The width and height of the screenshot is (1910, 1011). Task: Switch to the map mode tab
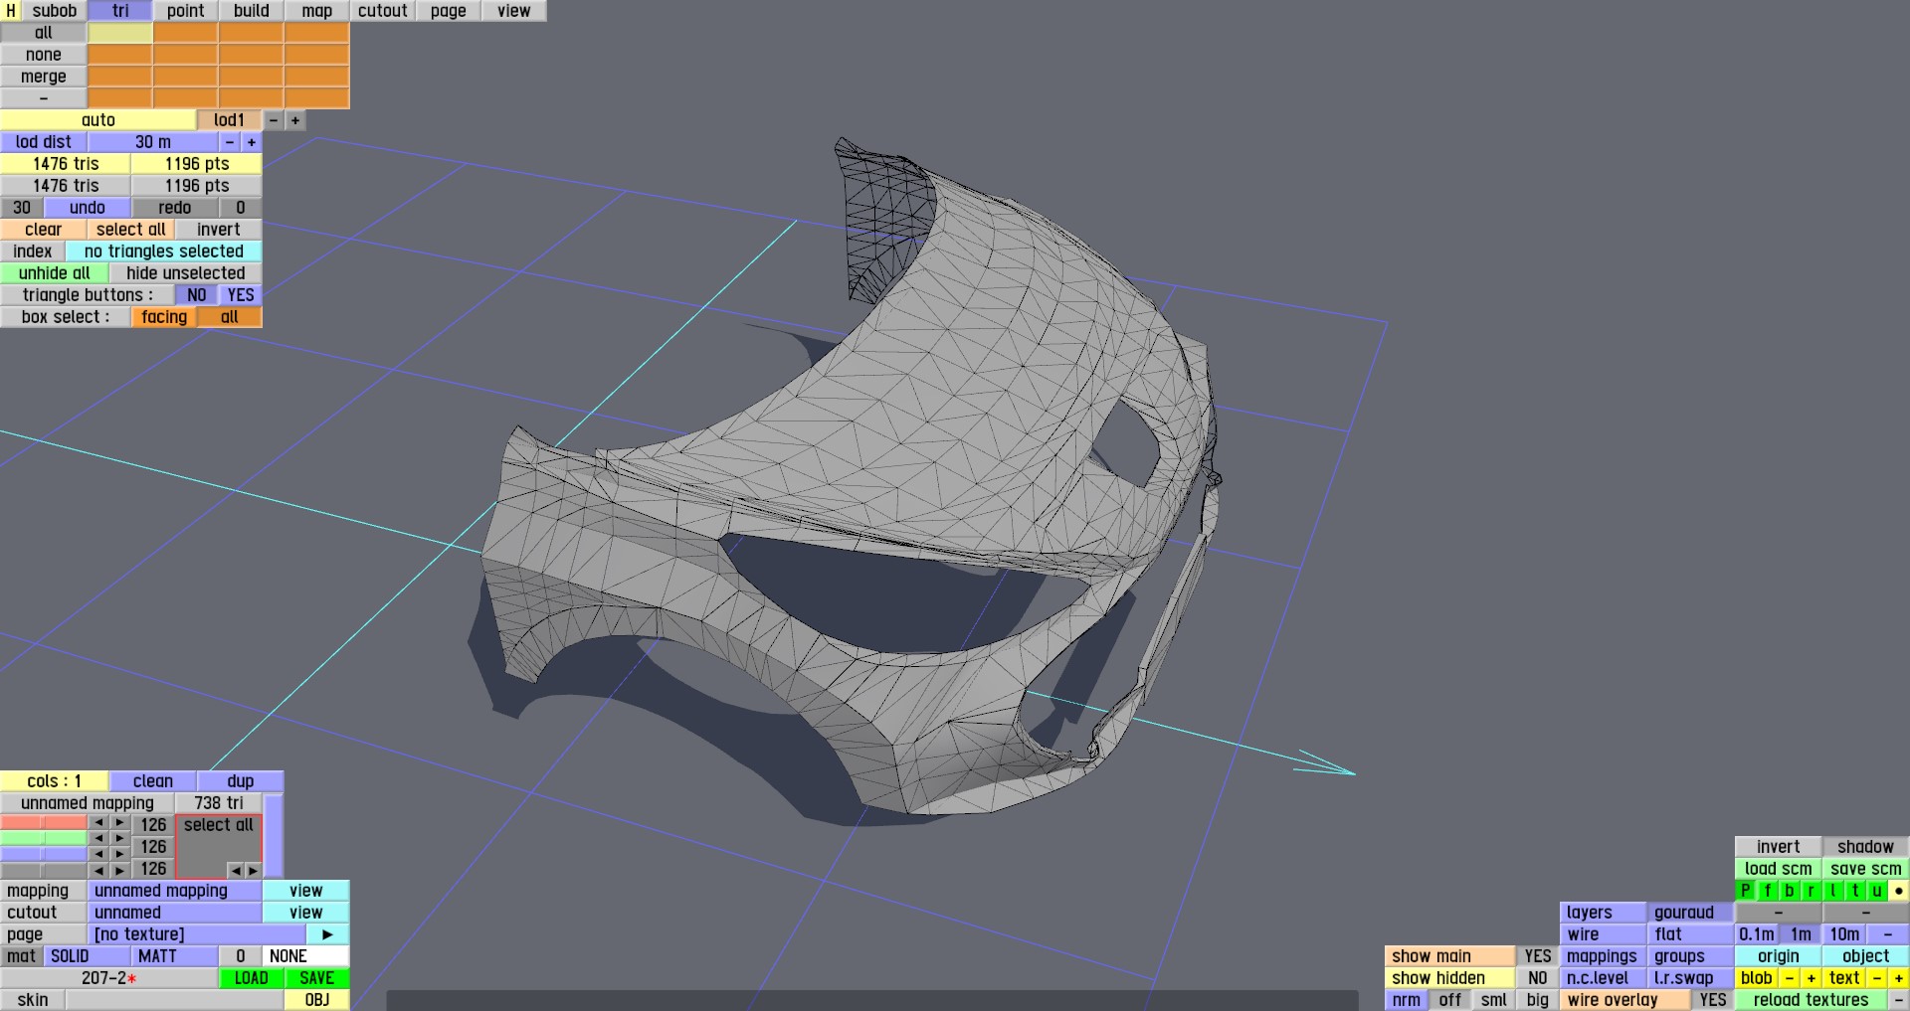[x=316, y=11]
